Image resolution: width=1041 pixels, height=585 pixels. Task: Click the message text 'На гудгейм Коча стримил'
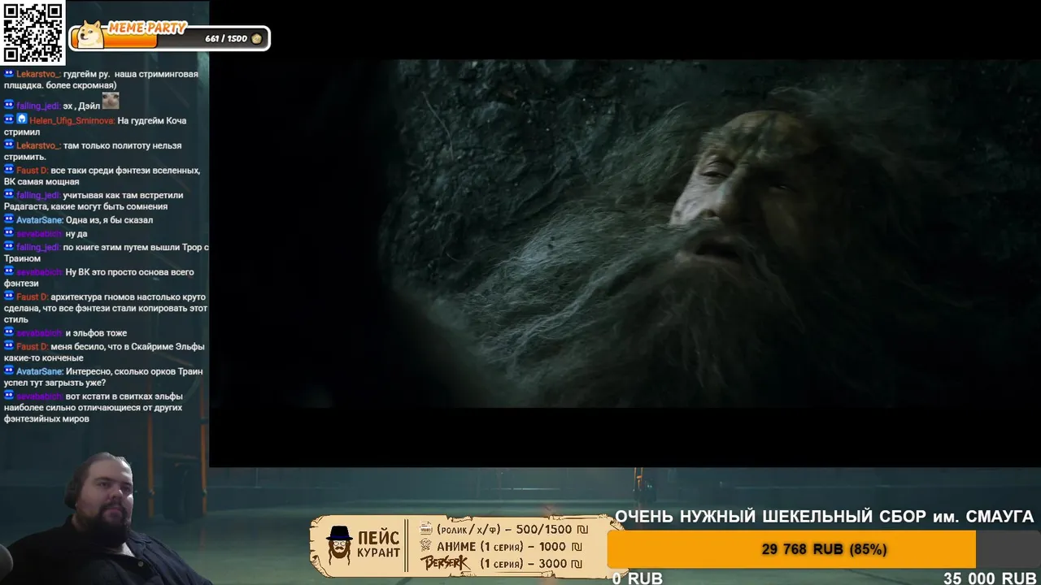[x=95, y=126]
